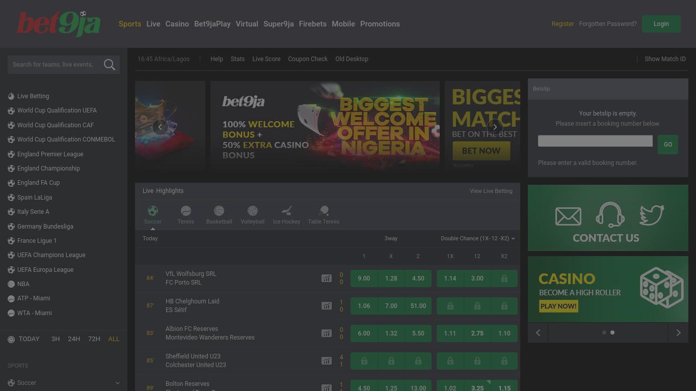The width and height of the screenshot is (696, 391).
Task: Open the Firebets menu item
Action: point(313,24)
